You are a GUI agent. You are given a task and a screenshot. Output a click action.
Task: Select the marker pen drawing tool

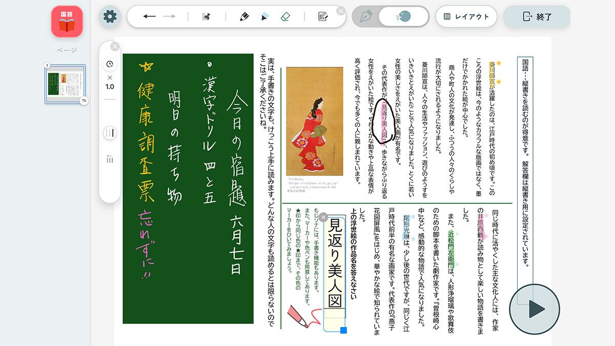243,16
